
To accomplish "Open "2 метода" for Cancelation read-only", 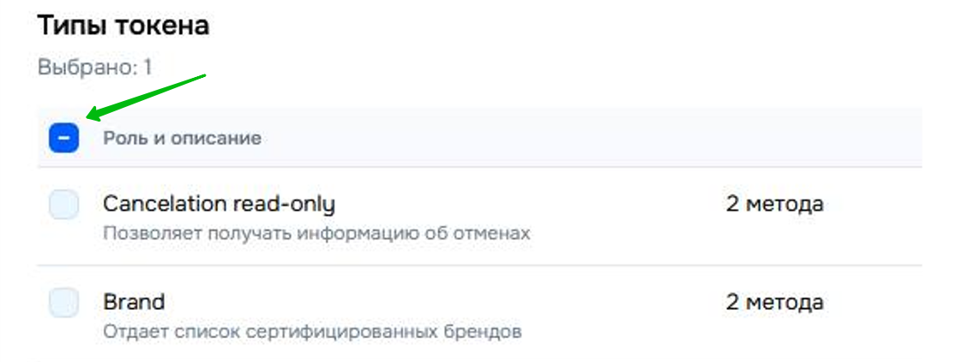I will point(774,205).
